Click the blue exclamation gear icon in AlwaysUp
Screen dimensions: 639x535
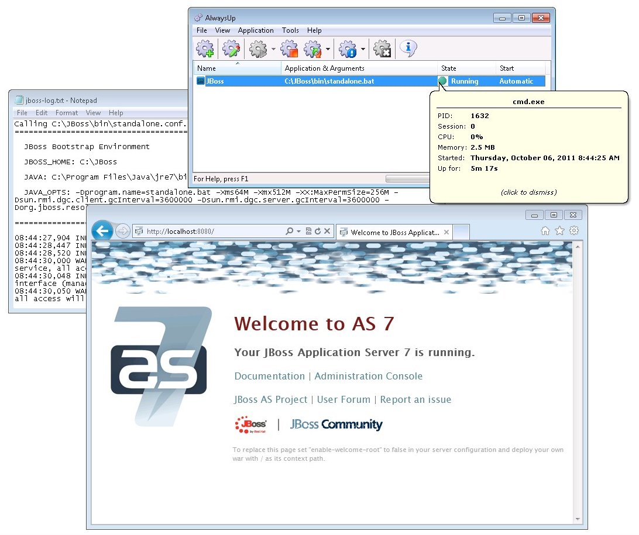coord(348,49)
